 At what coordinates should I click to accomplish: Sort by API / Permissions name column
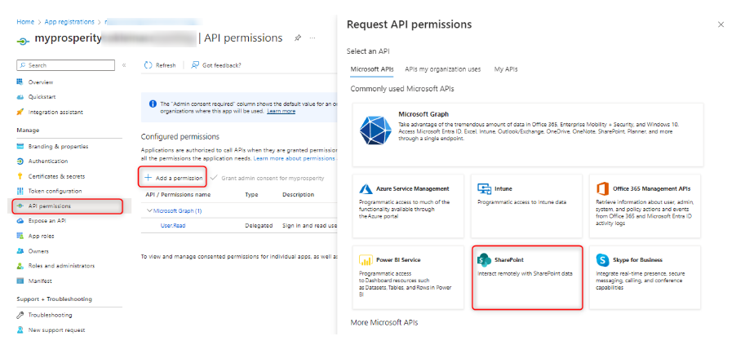click(x=178, y=194)
